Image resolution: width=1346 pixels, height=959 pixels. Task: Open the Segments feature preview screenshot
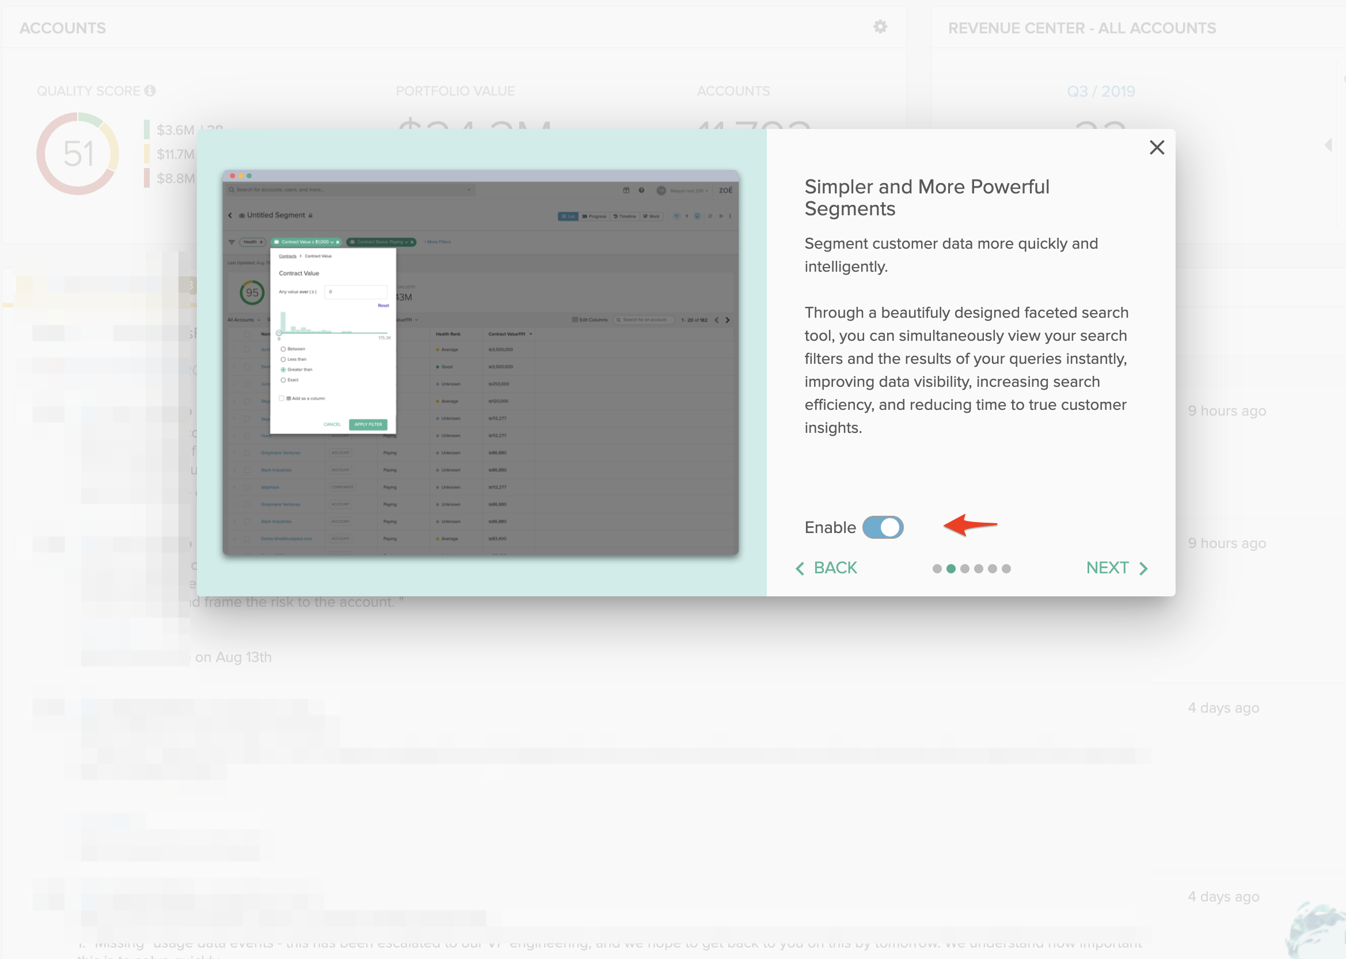480,363
